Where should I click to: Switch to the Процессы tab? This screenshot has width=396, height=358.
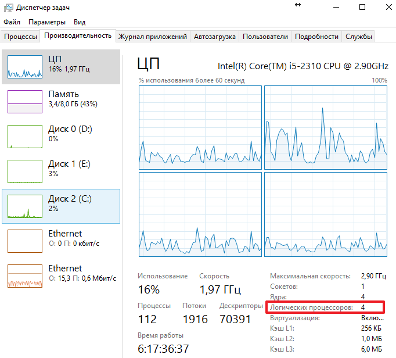click(21, 37)
